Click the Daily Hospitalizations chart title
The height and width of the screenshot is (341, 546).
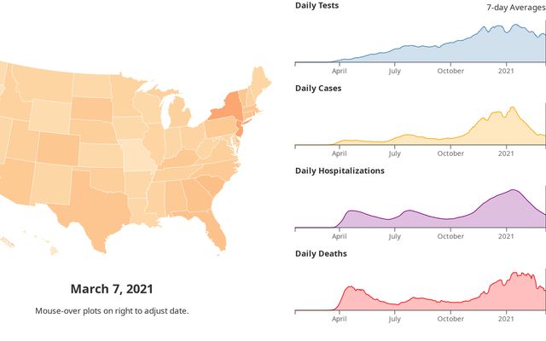coord(340,170)
